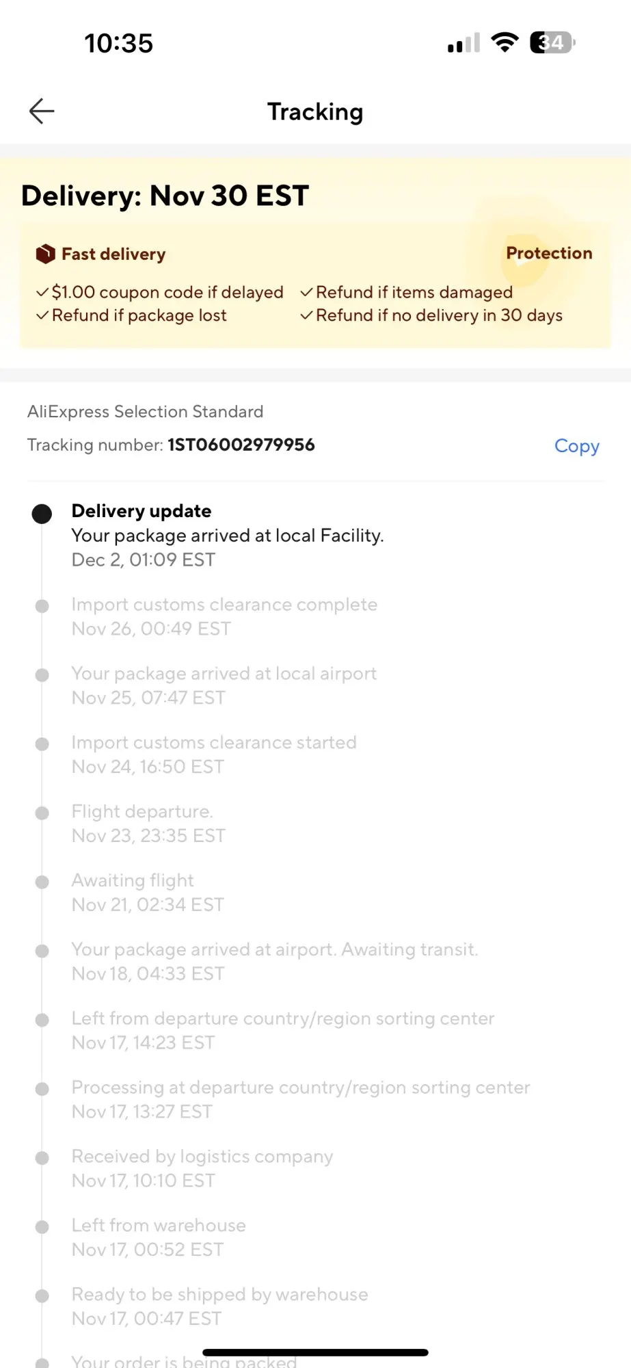
Task: Tap checkmark beside Refund if package lost
Action: 42,315
